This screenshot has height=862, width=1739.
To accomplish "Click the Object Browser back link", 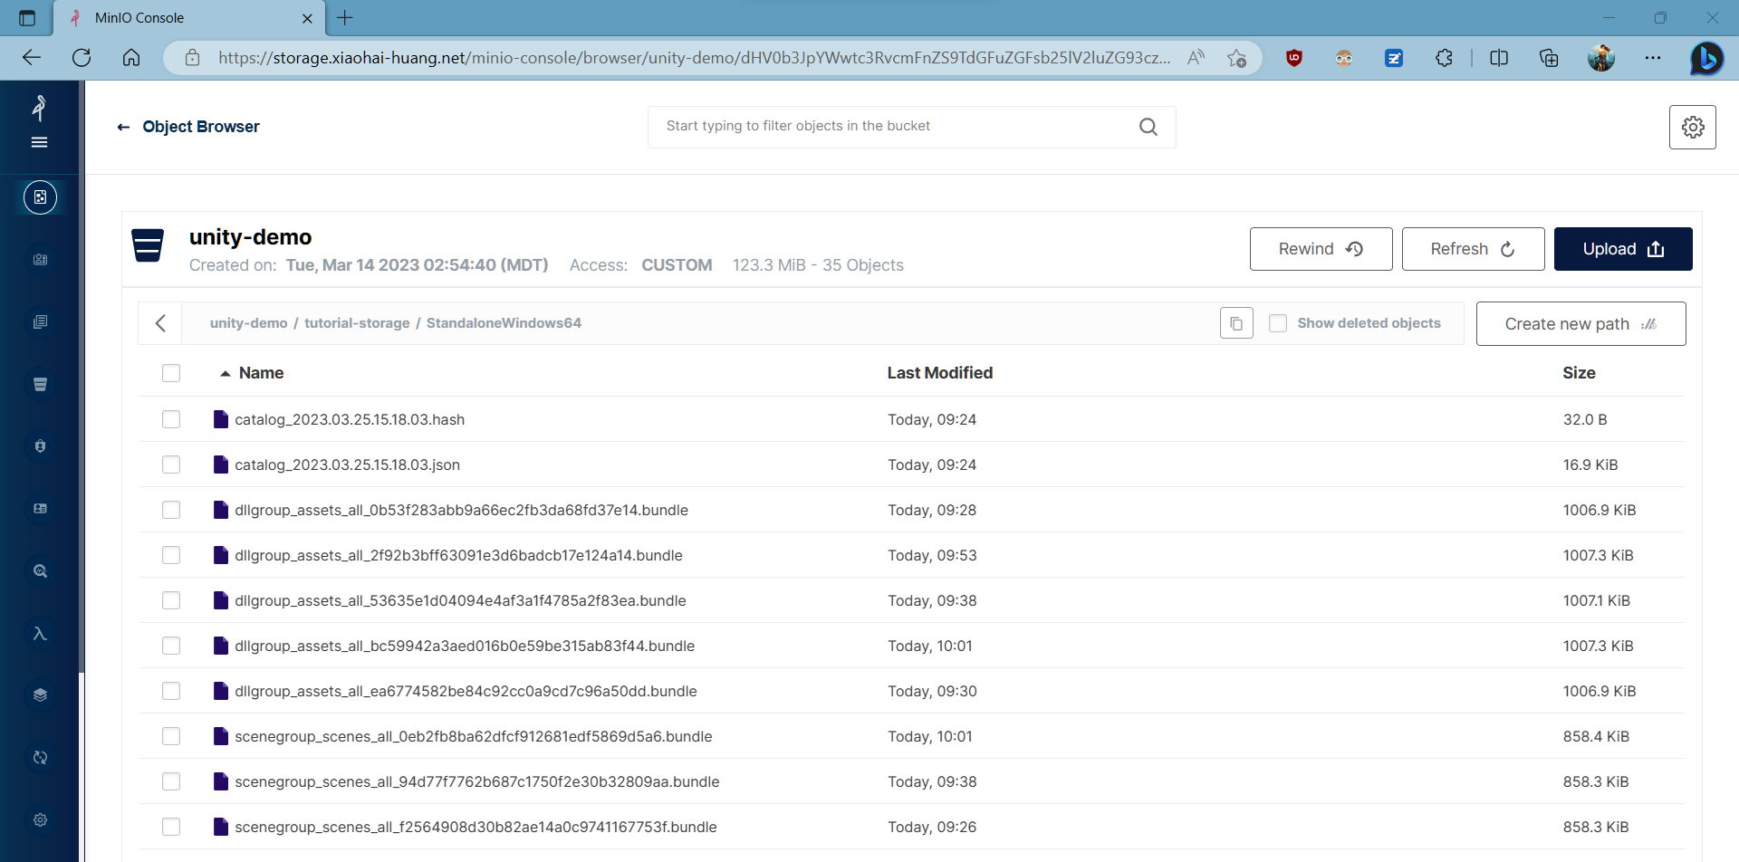I will [x=188, y=127].
